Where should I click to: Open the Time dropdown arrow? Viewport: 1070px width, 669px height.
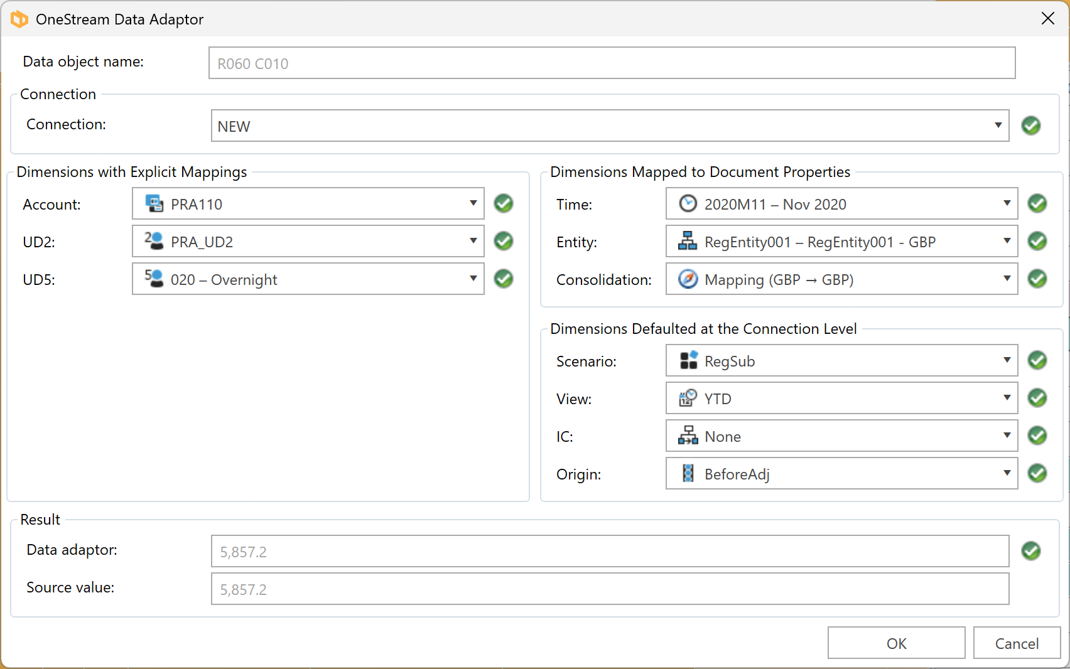coord(1007,203)
